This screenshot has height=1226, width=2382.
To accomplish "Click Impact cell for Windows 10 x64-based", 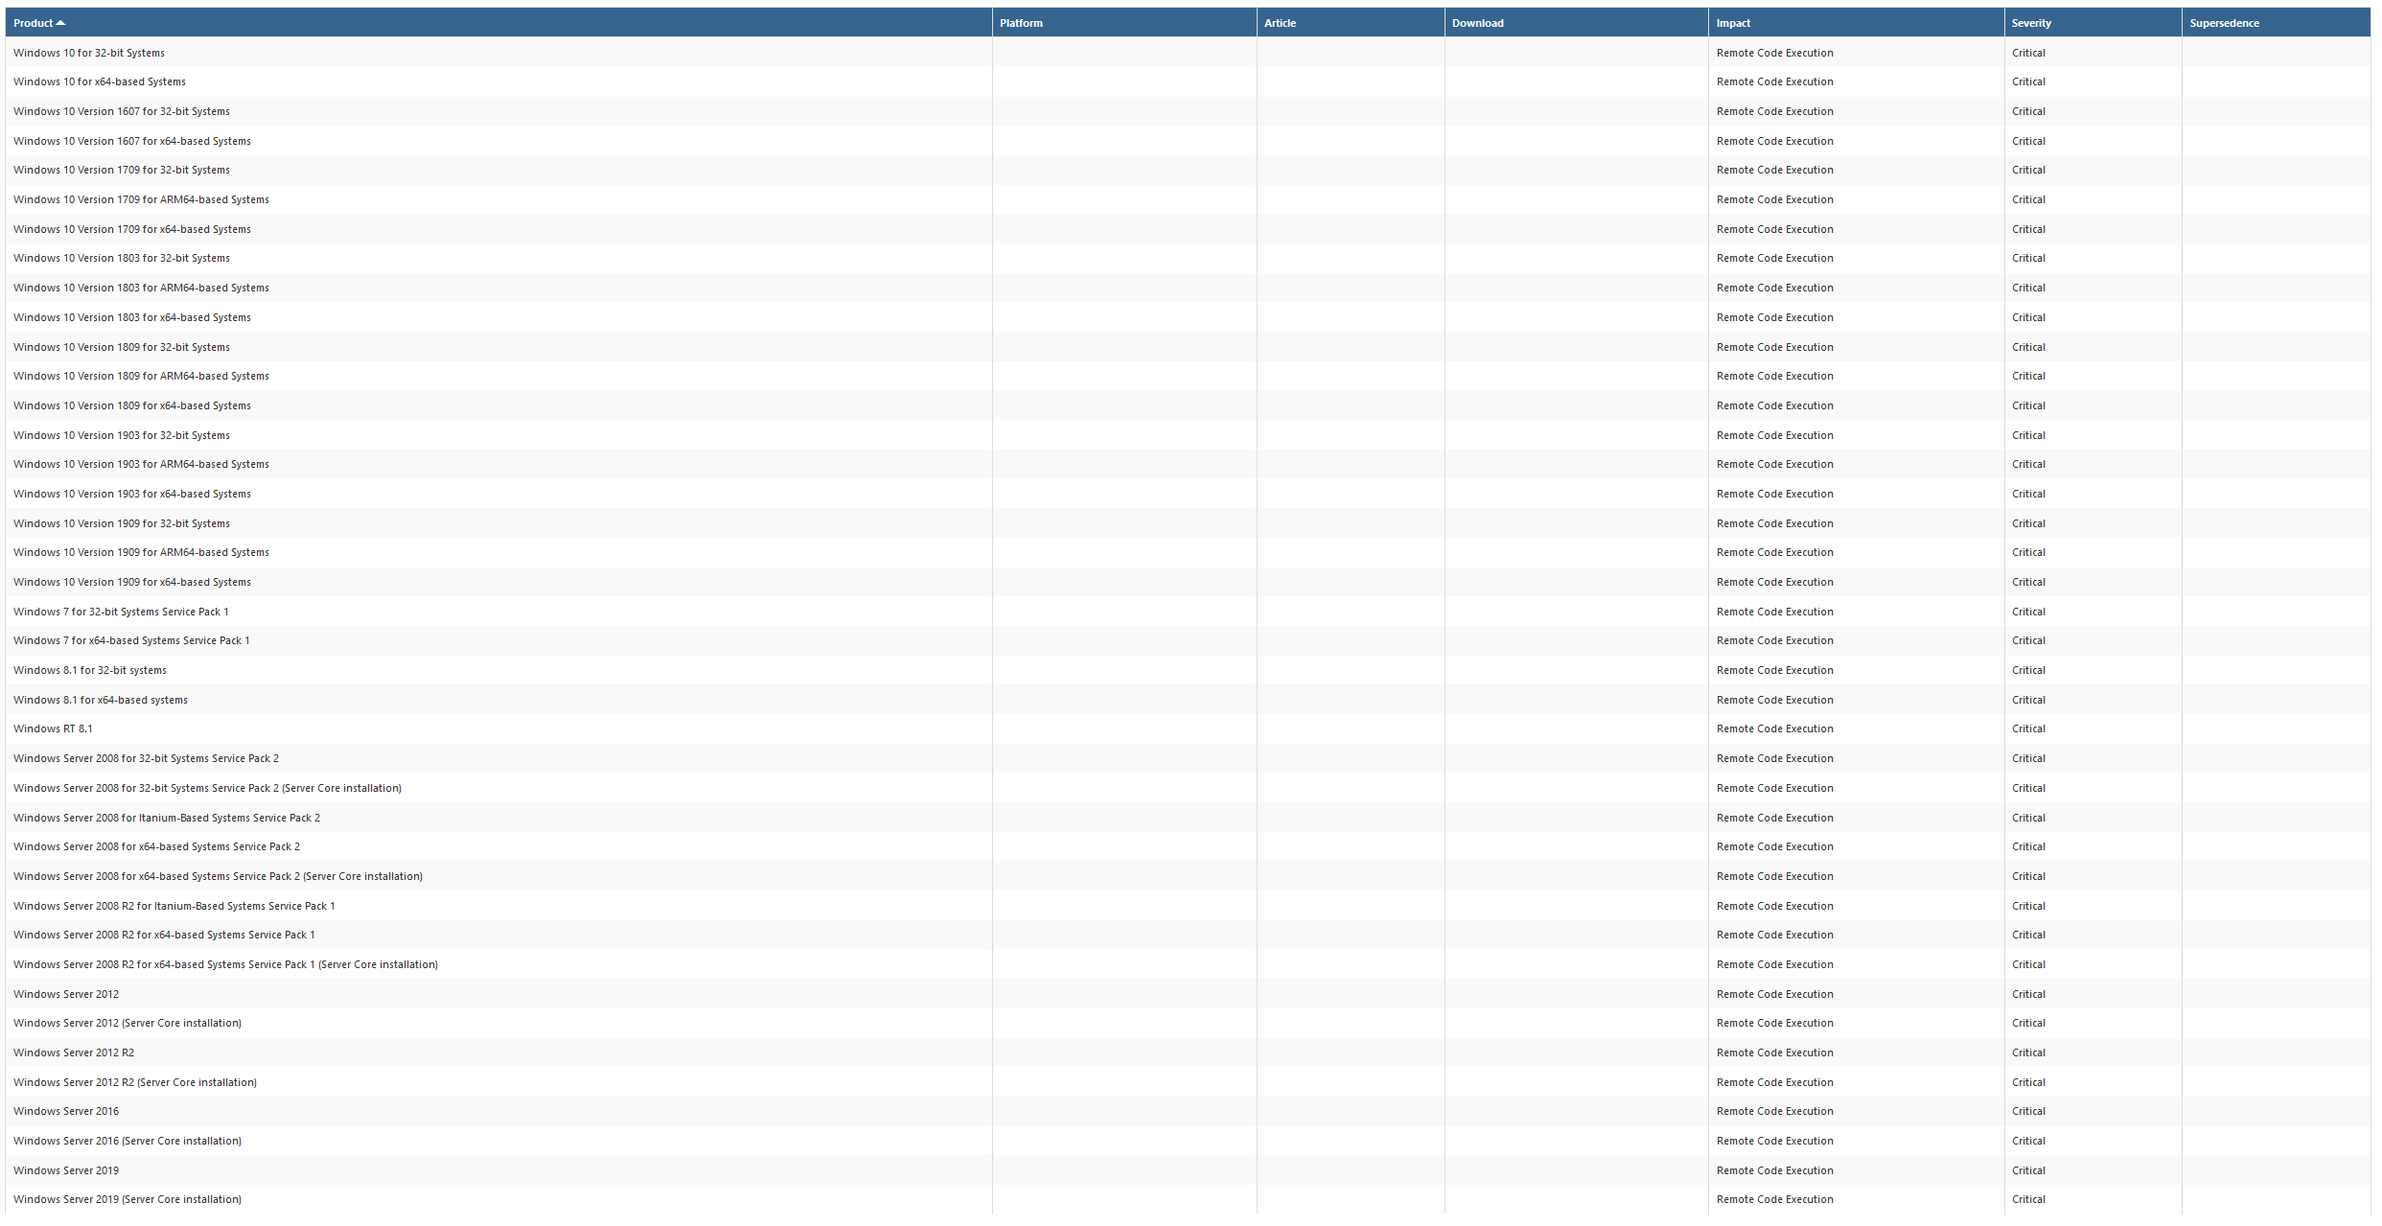I will [x=1774, y=81].
